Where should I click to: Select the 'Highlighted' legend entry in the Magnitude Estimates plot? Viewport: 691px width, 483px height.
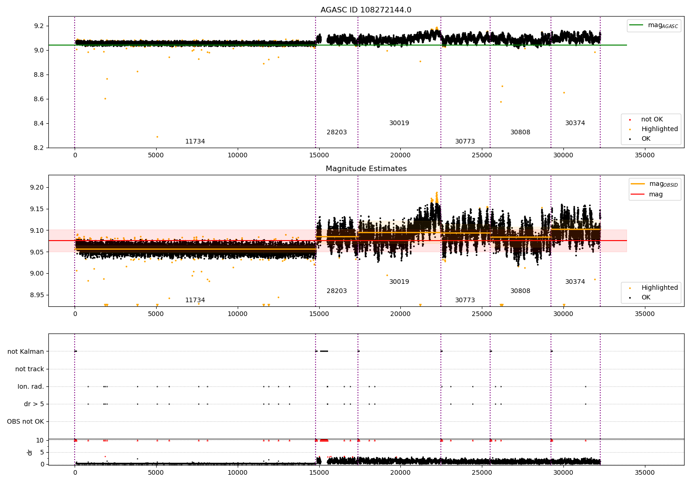click(660, 288)
